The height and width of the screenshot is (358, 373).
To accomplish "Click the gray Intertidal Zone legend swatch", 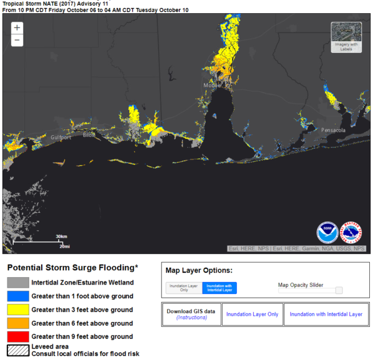I will tap(17, 283).
